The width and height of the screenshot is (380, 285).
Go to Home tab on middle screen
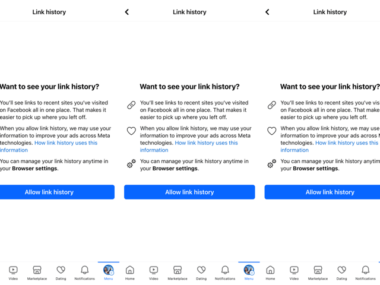[x=129, y=273]
